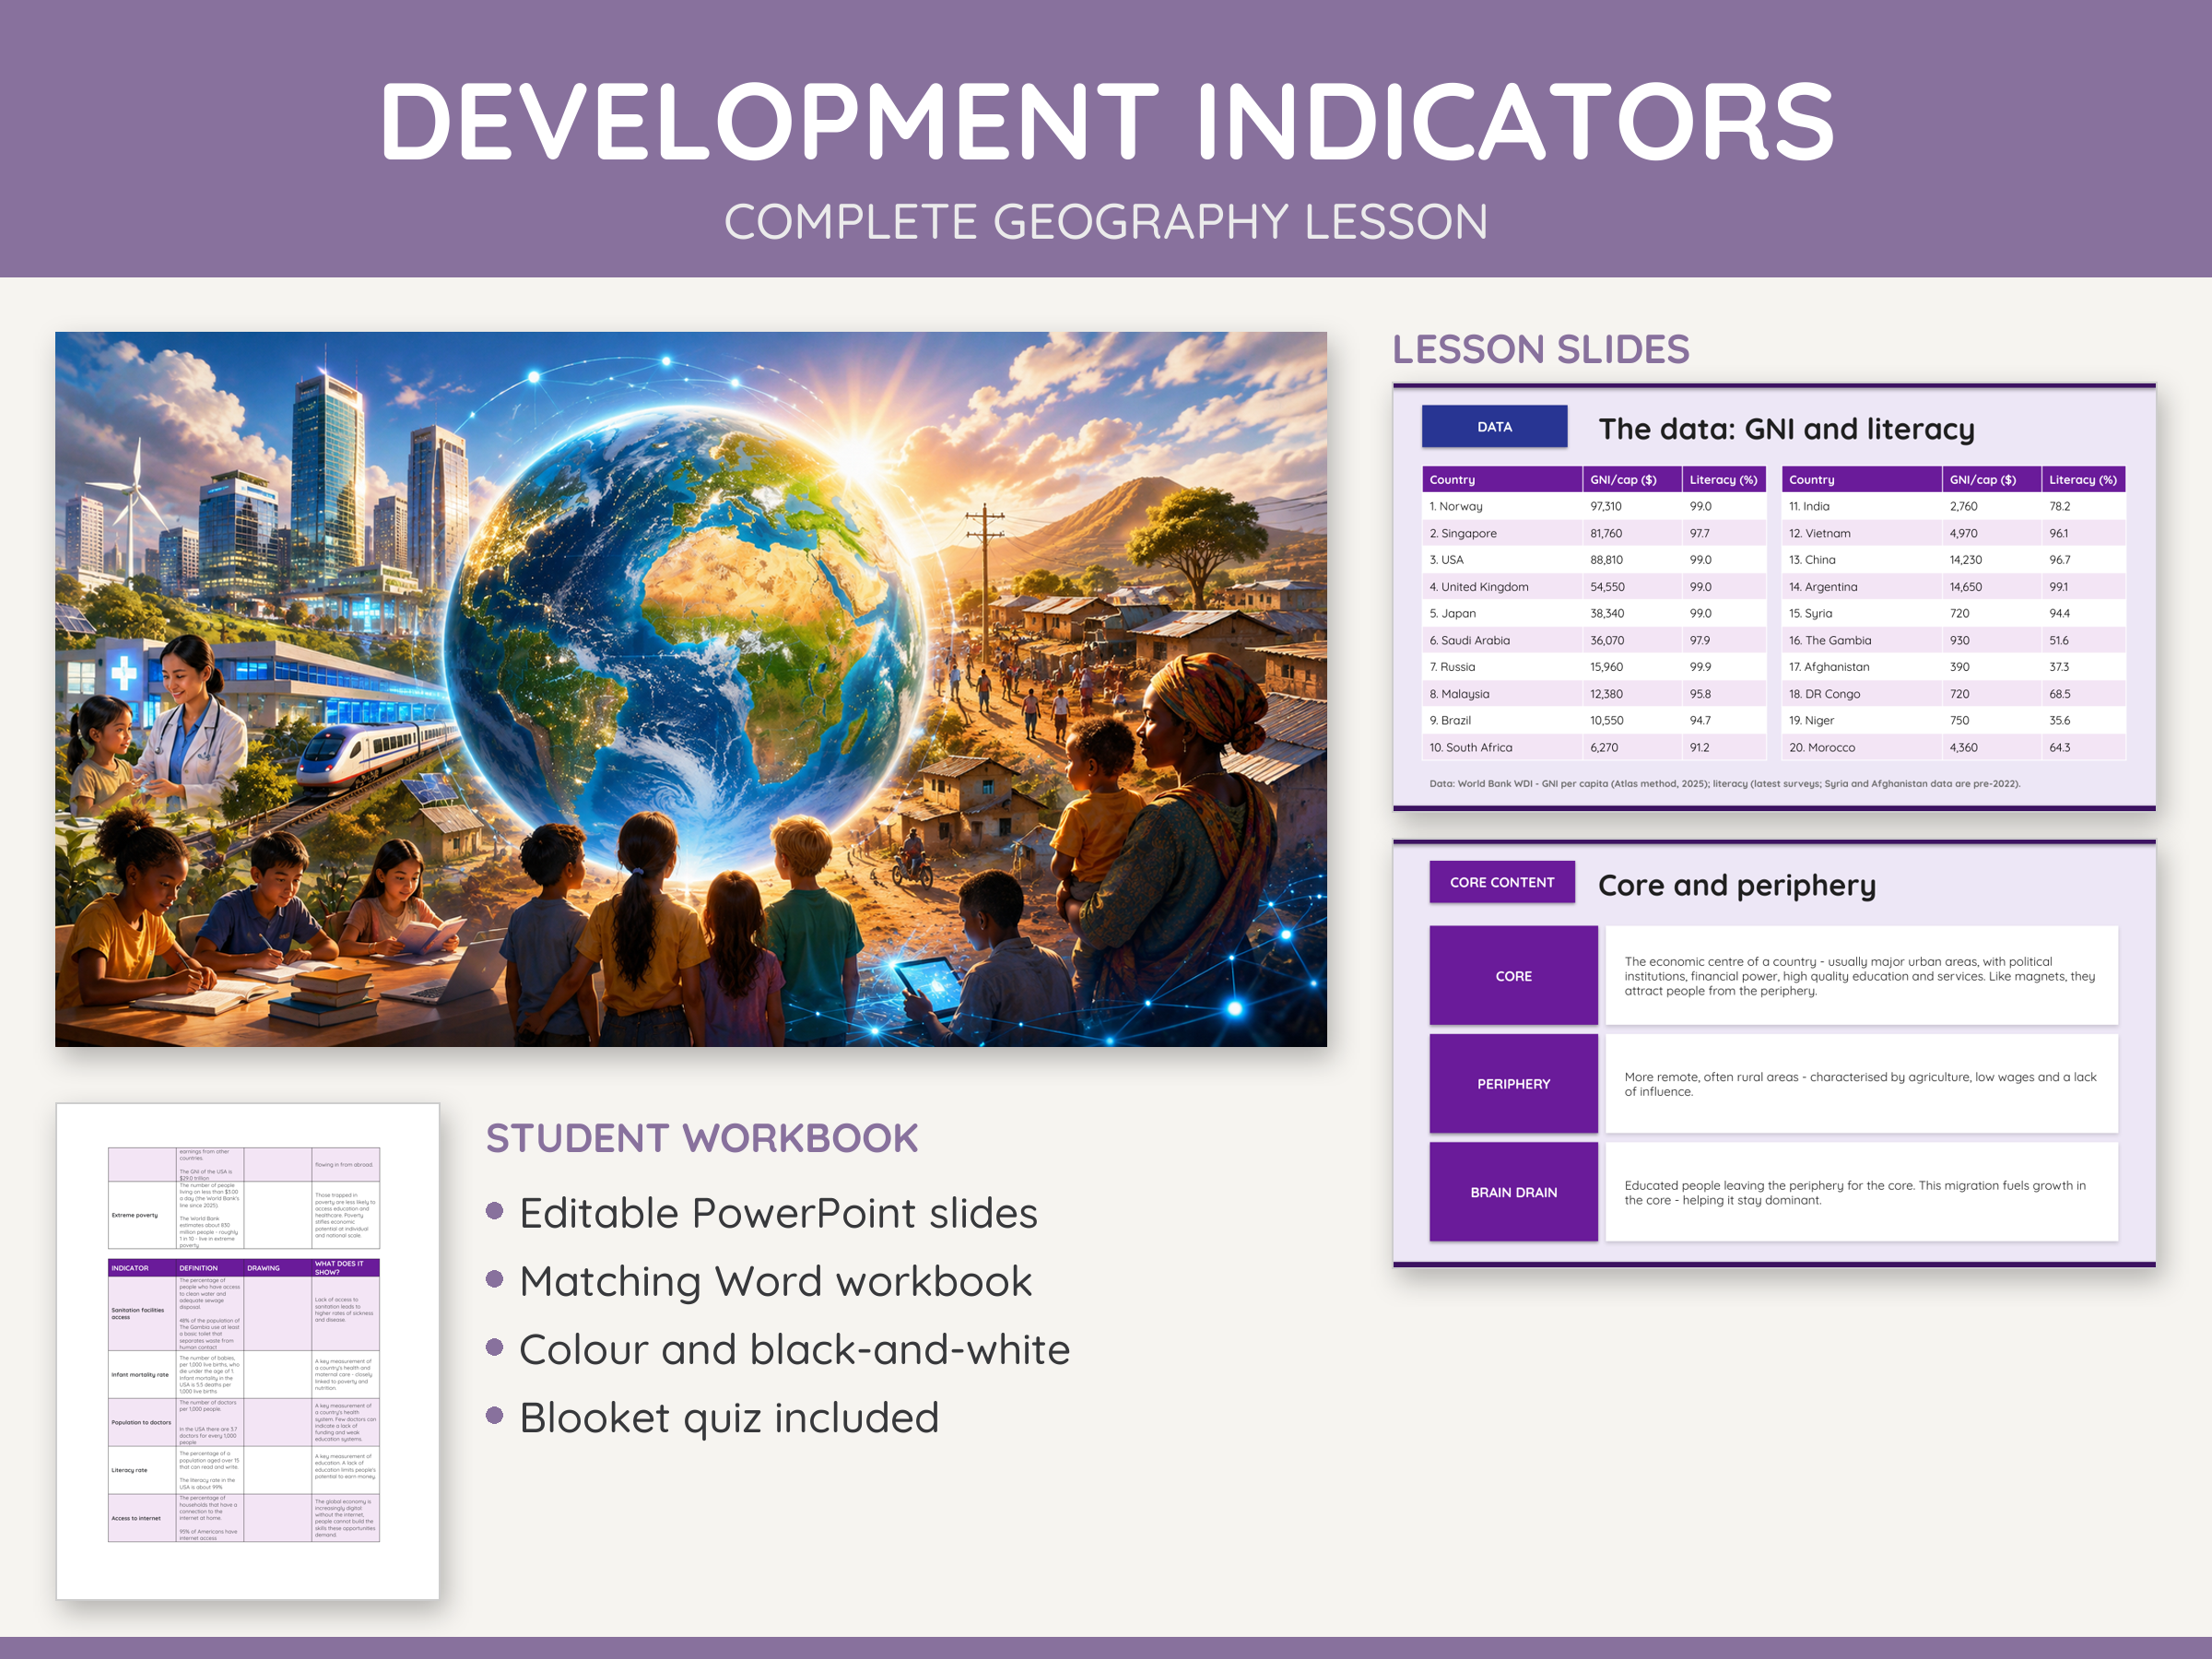This screenshot has width=2212, height=1659.
Task: Click 'Colour and black-and-white' bullet
Action: [x=794, y=1350]
